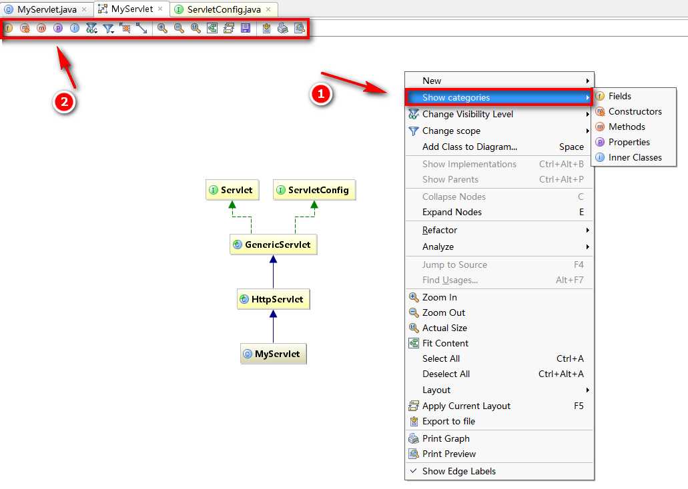Select the HttpServlet class diagram node

(x=274, y=299)
